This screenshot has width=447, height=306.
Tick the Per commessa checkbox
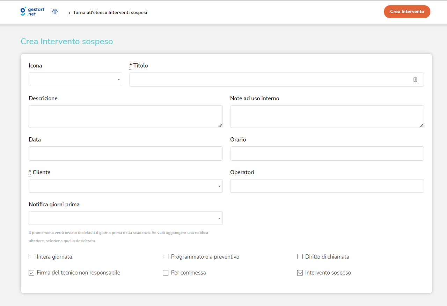click(x=166, y=273)
